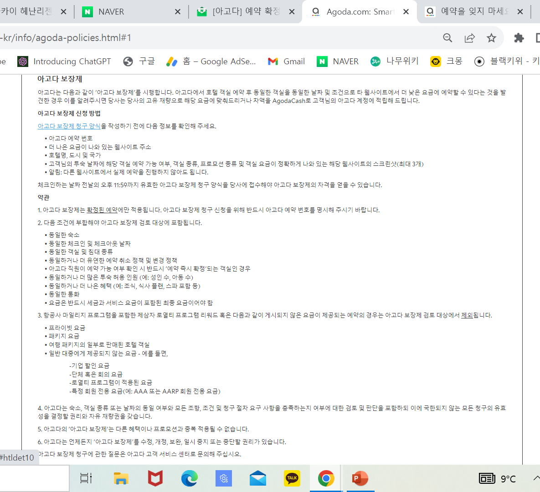This screenshot has height=492, width=540.
Task: Open Task View on the taskbar
Action: (x=86, y=478)
